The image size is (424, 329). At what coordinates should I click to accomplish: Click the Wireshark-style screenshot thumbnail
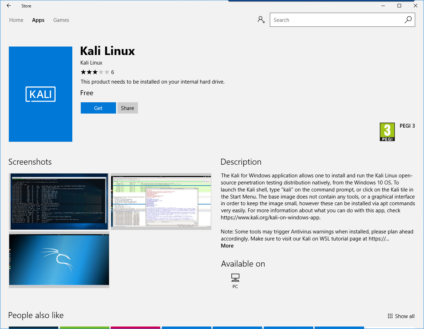(x=161, y=201)
